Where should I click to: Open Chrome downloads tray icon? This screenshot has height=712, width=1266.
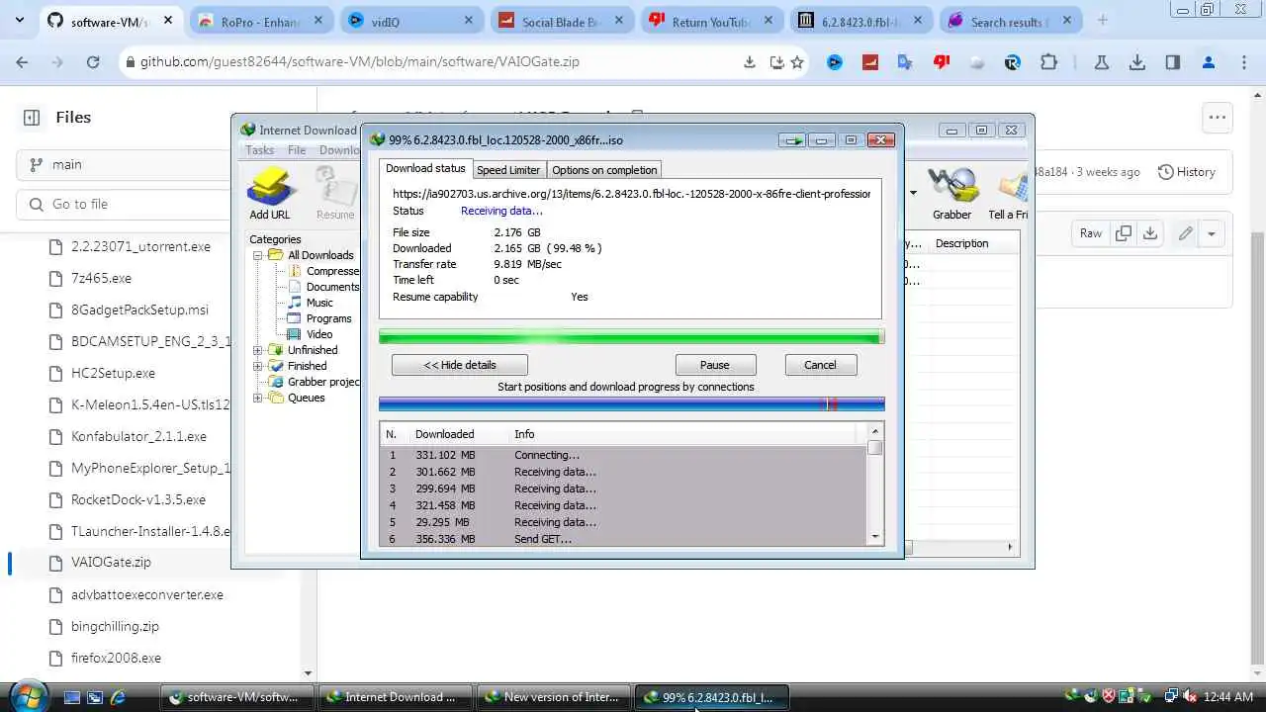[1137, 61]
